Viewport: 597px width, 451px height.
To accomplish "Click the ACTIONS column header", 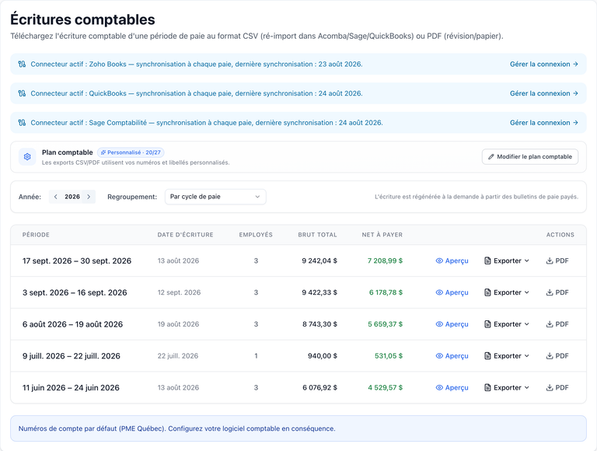I will tap(560, 235).
